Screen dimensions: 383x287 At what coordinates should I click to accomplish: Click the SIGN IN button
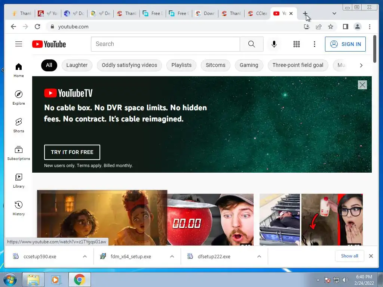pos(345,44)
